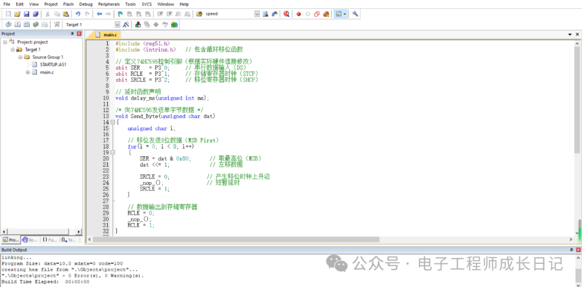582x287 pixels.
Task: Toggle the Window layout button in toolbar
Action: 338,14
